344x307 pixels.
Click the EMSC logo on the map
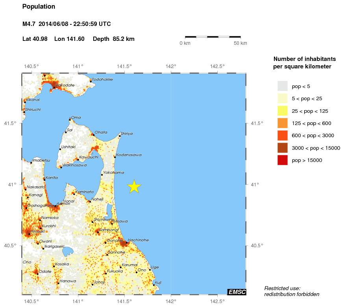[237, 291]
